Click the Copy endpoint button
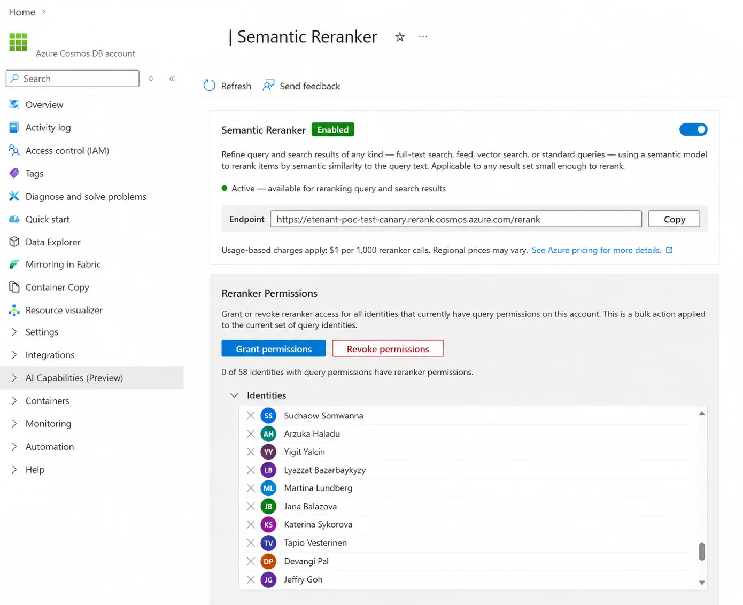 [x=674, y=219]
